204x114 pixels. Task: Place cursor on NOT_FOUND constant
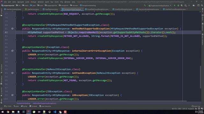pos(70,80)
